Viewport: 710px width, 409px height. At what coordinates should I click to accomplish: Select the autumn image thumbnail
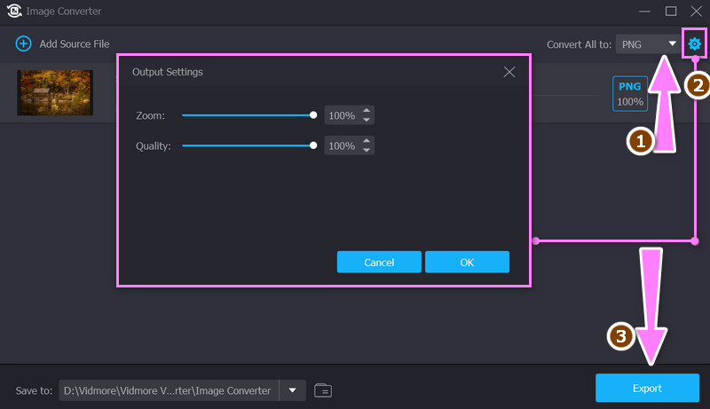55,92
